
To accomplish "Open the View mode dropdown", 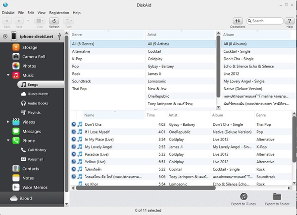I will click(x=40, y=21).
